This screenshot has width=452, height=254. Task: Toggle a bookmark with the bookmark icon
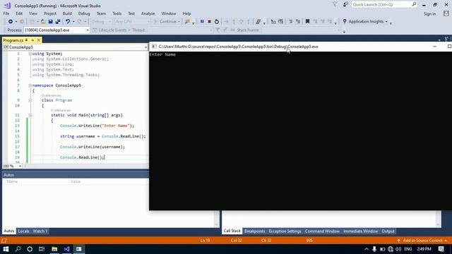tap(307, 22)
